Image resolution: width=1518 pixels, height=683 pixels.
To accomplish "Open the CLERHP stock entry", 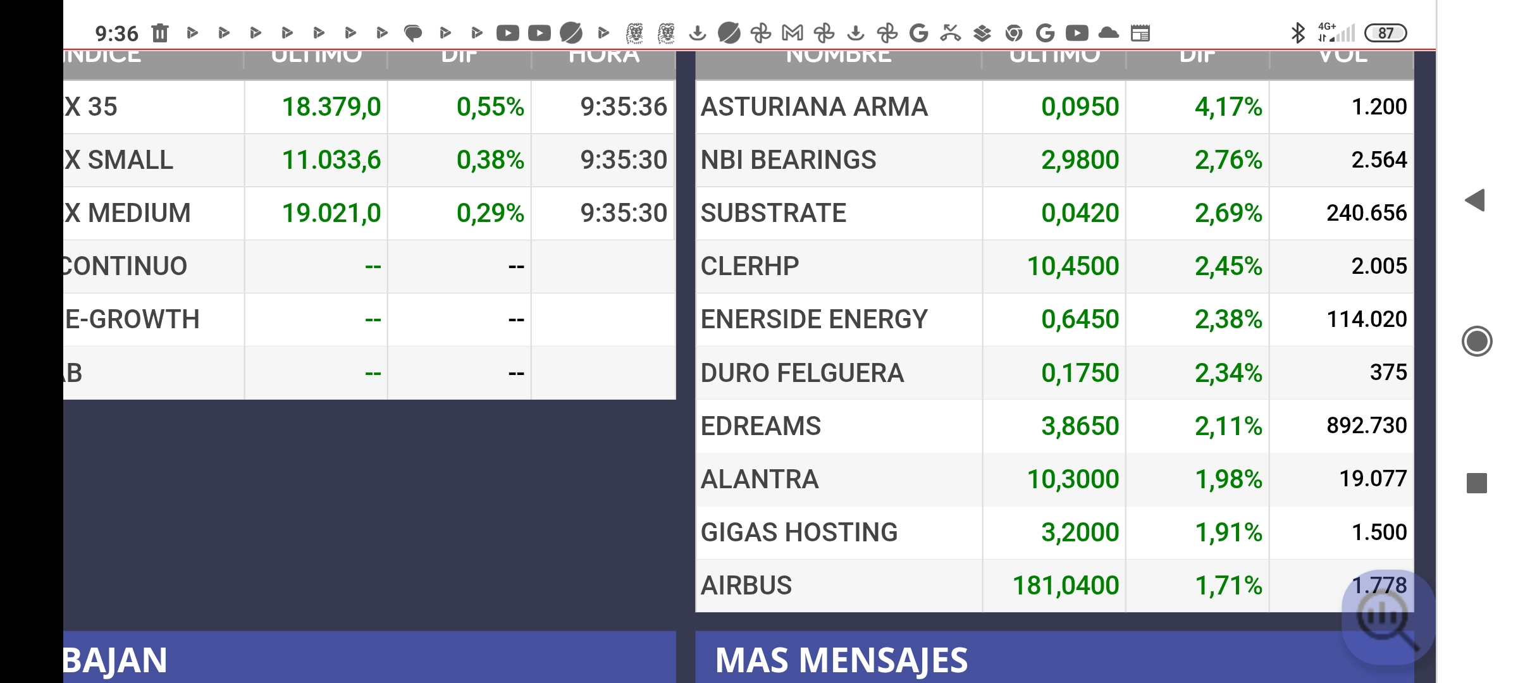I will pos(1054,266).
